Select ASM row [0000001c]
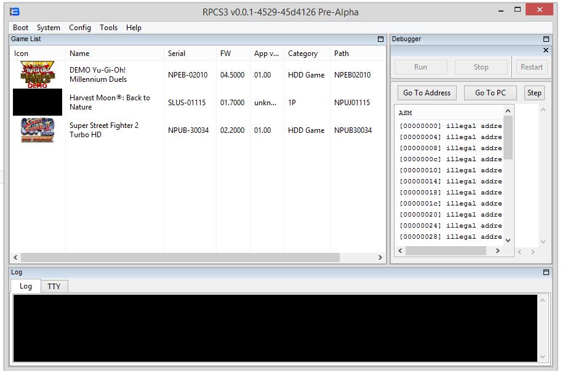 coord(451,204)
